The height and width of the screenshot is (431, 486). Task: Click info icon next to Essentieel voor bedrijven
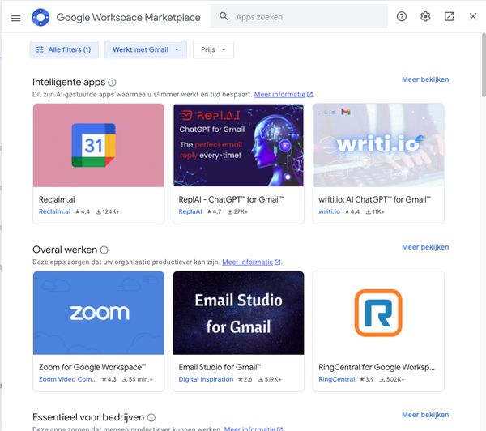pyautogui.click(x=151, y=418)
